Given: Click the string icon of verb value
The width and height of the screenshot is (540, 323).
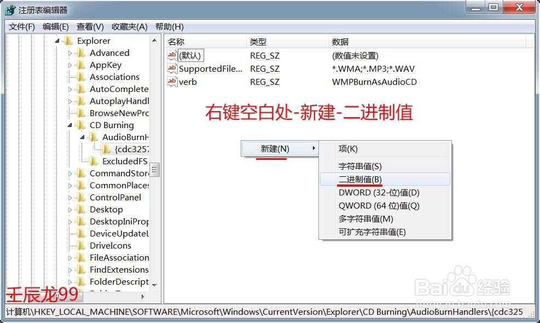Looking at the screenshot, I should (x=172, y=82).
